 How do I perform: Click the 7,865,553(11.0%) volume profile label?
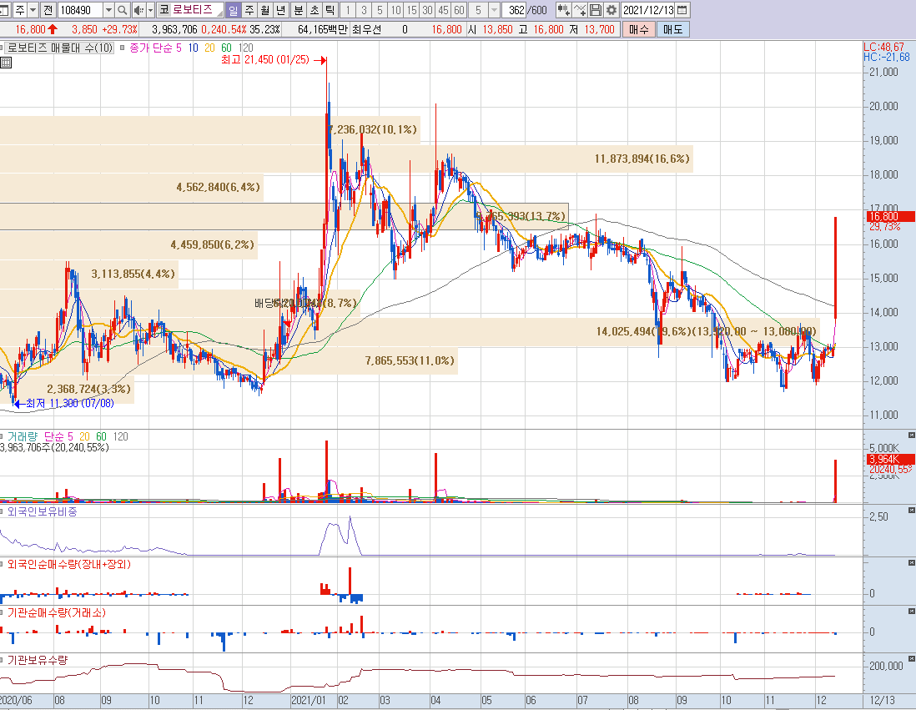(410, 360)
